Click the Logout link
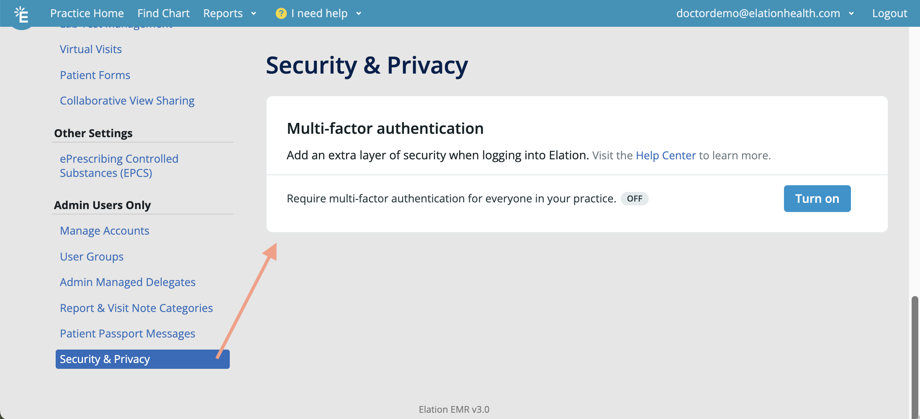This screenshot has height=419, width=920. click(x=889, y=13)
